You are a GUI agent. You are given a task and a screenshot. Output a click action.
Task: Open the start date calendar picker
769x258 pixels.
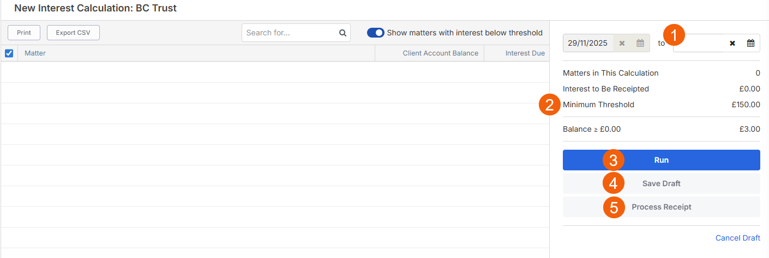pyautogui.click(x=640, y=43)
